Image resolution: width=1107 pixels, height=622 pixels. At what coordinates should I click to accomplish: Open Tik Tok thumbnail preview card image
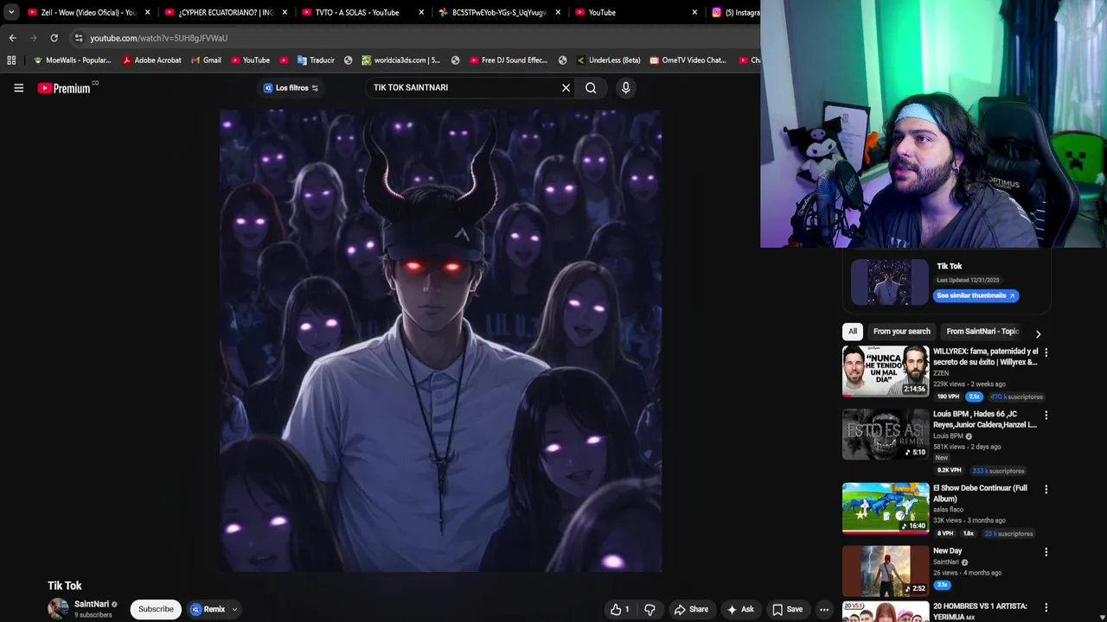[x=890, y=282]
